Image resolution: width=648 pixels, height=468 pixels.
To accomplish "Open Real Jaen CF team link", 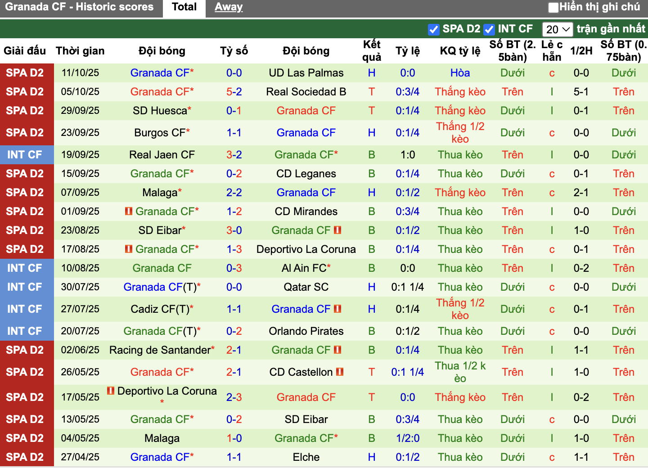I will (162, 155).
